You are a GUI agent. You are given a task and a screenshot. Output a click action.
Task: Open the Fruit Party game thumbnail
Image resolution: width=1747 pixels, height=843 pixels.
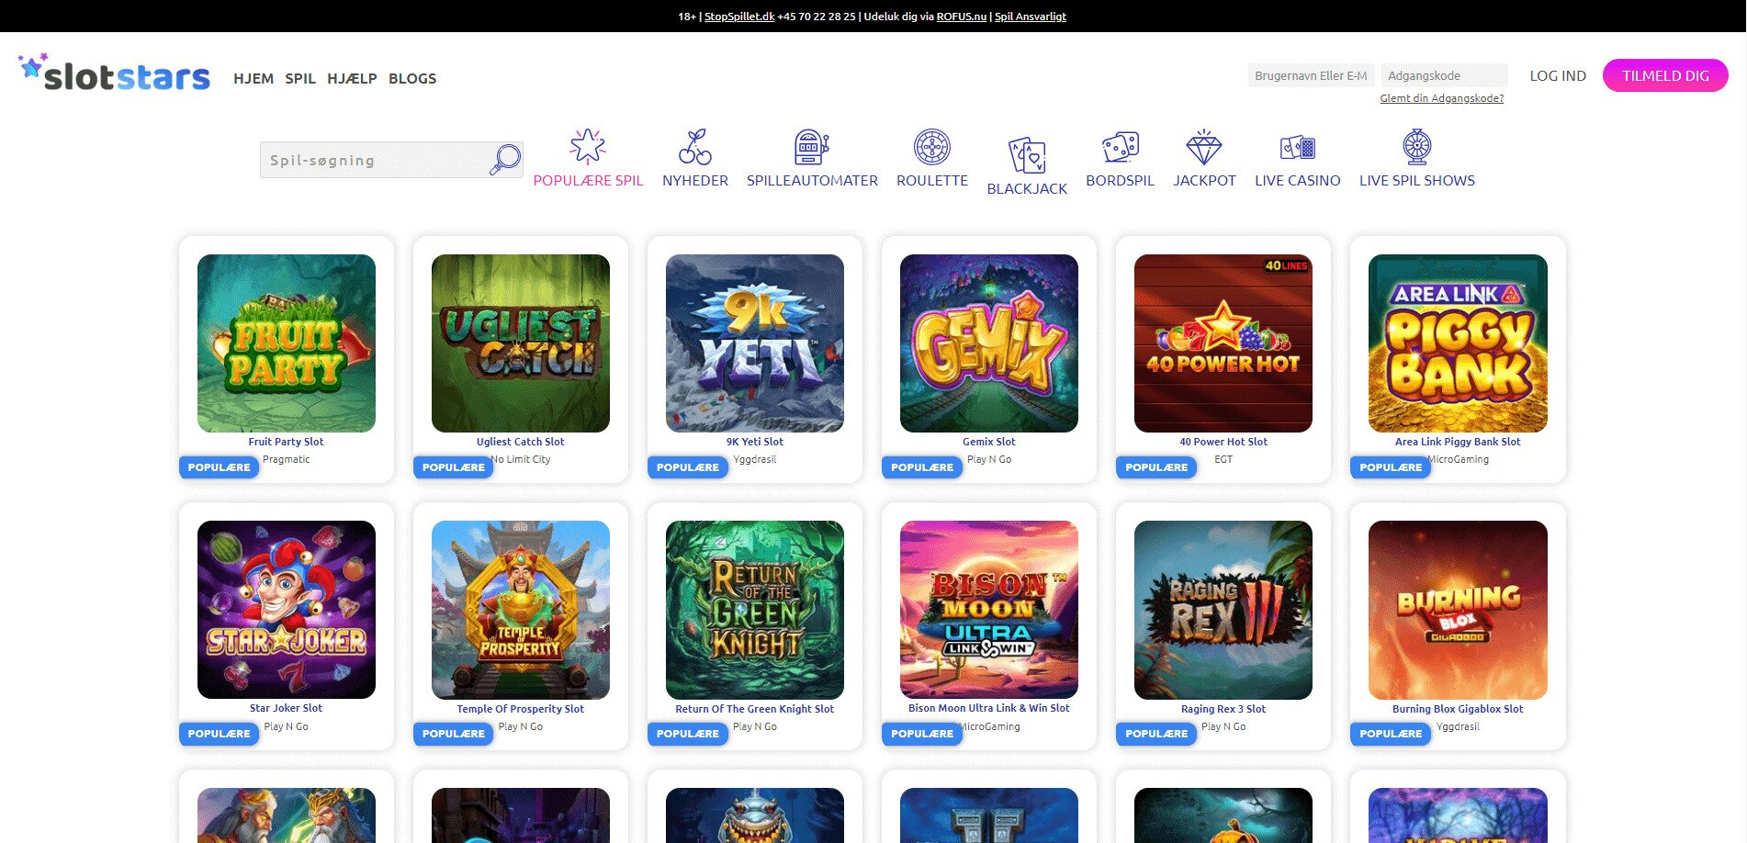point(287,343)
